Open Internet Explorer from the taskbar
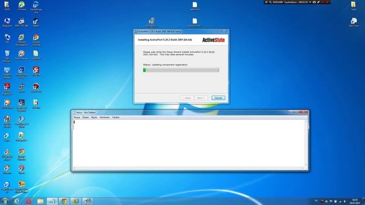365x205 pixels. [x=17, y=201]
